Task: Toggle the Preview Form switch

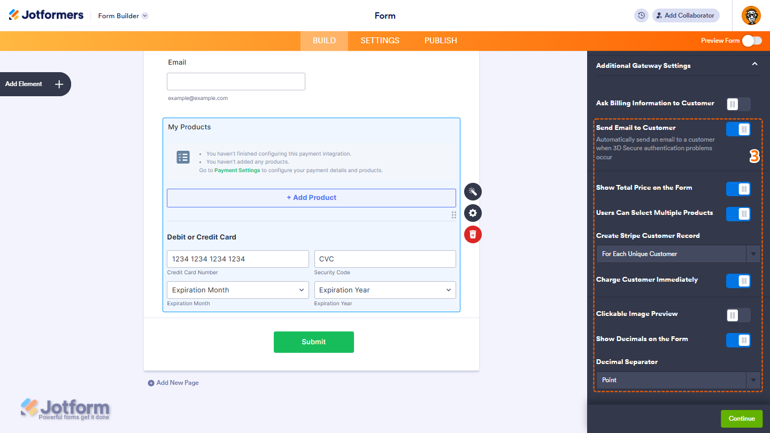Action: pyautogui.click(x=752, y=41)
